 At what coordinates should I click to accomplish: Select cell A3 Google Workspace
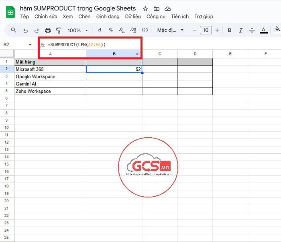(50, 77)
